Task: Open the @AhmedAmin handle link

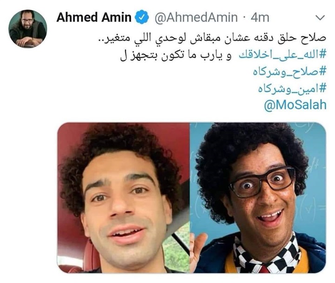Action: 196,17
